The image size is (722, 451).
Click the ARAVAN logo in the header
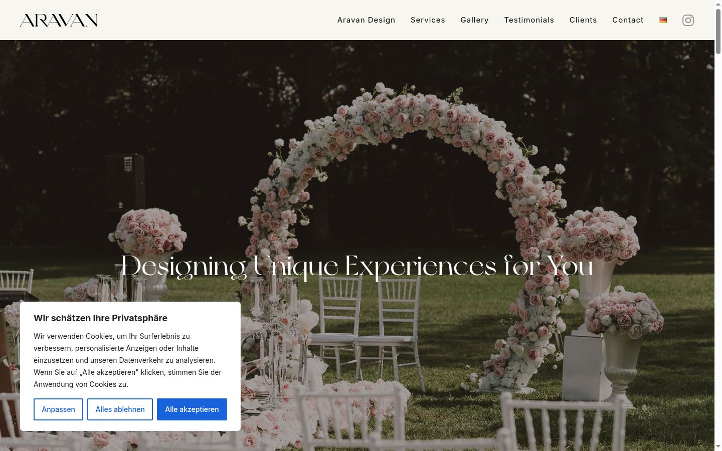click(59, 20)
